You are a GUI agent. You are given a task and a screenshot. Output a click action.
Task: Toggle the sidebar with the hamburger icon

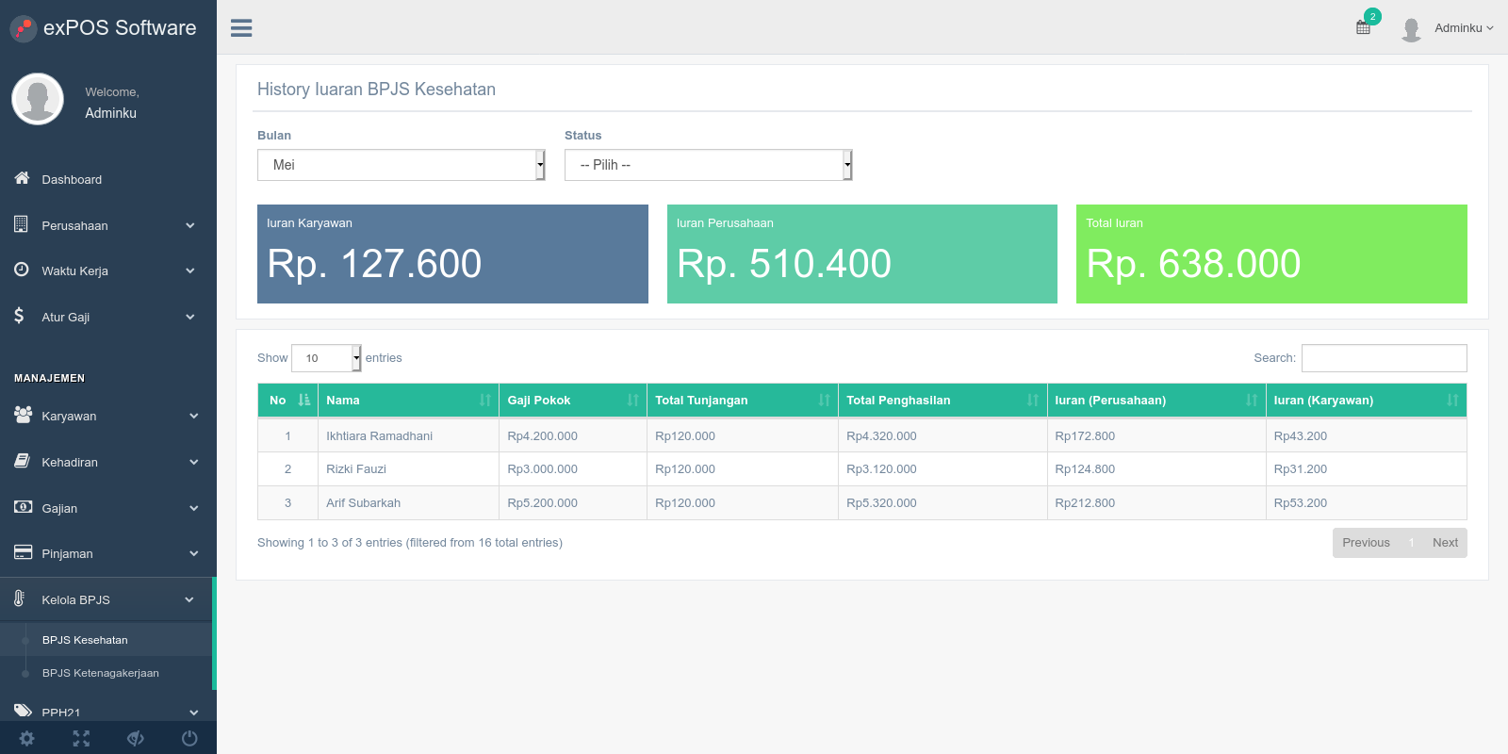pos(241,28)
